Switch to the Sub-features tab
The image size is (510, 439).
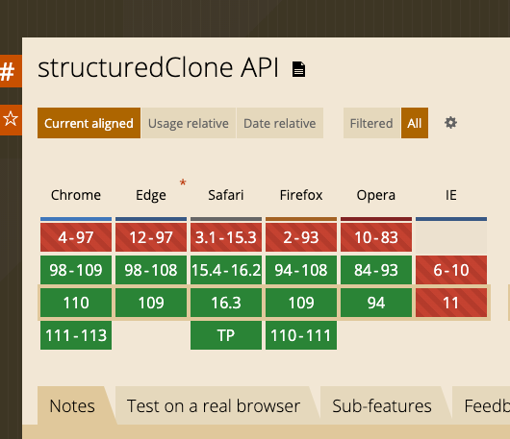382,406
